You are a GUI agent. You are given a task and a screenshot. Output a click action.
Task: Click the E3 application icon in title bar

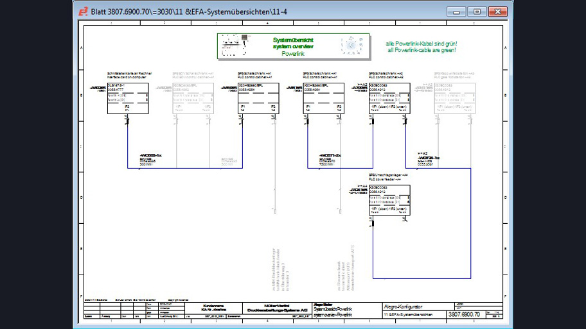click(x=83, y=12)
